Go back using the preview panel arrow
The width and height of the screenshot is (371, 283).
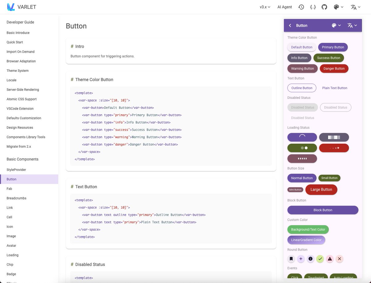[290, 25]
